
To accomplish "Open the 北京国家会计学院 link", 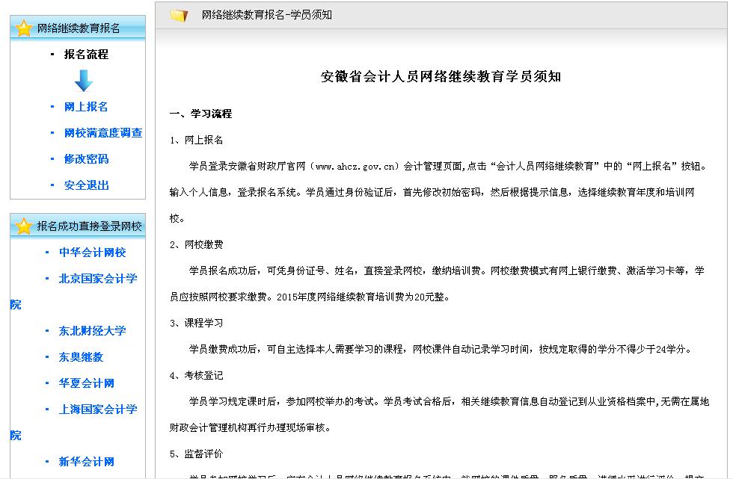I will click(97, 279).
